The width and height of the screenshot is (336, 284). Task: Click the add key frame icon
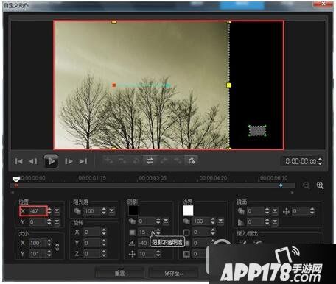pyautogui.click(x=108, y=160)
